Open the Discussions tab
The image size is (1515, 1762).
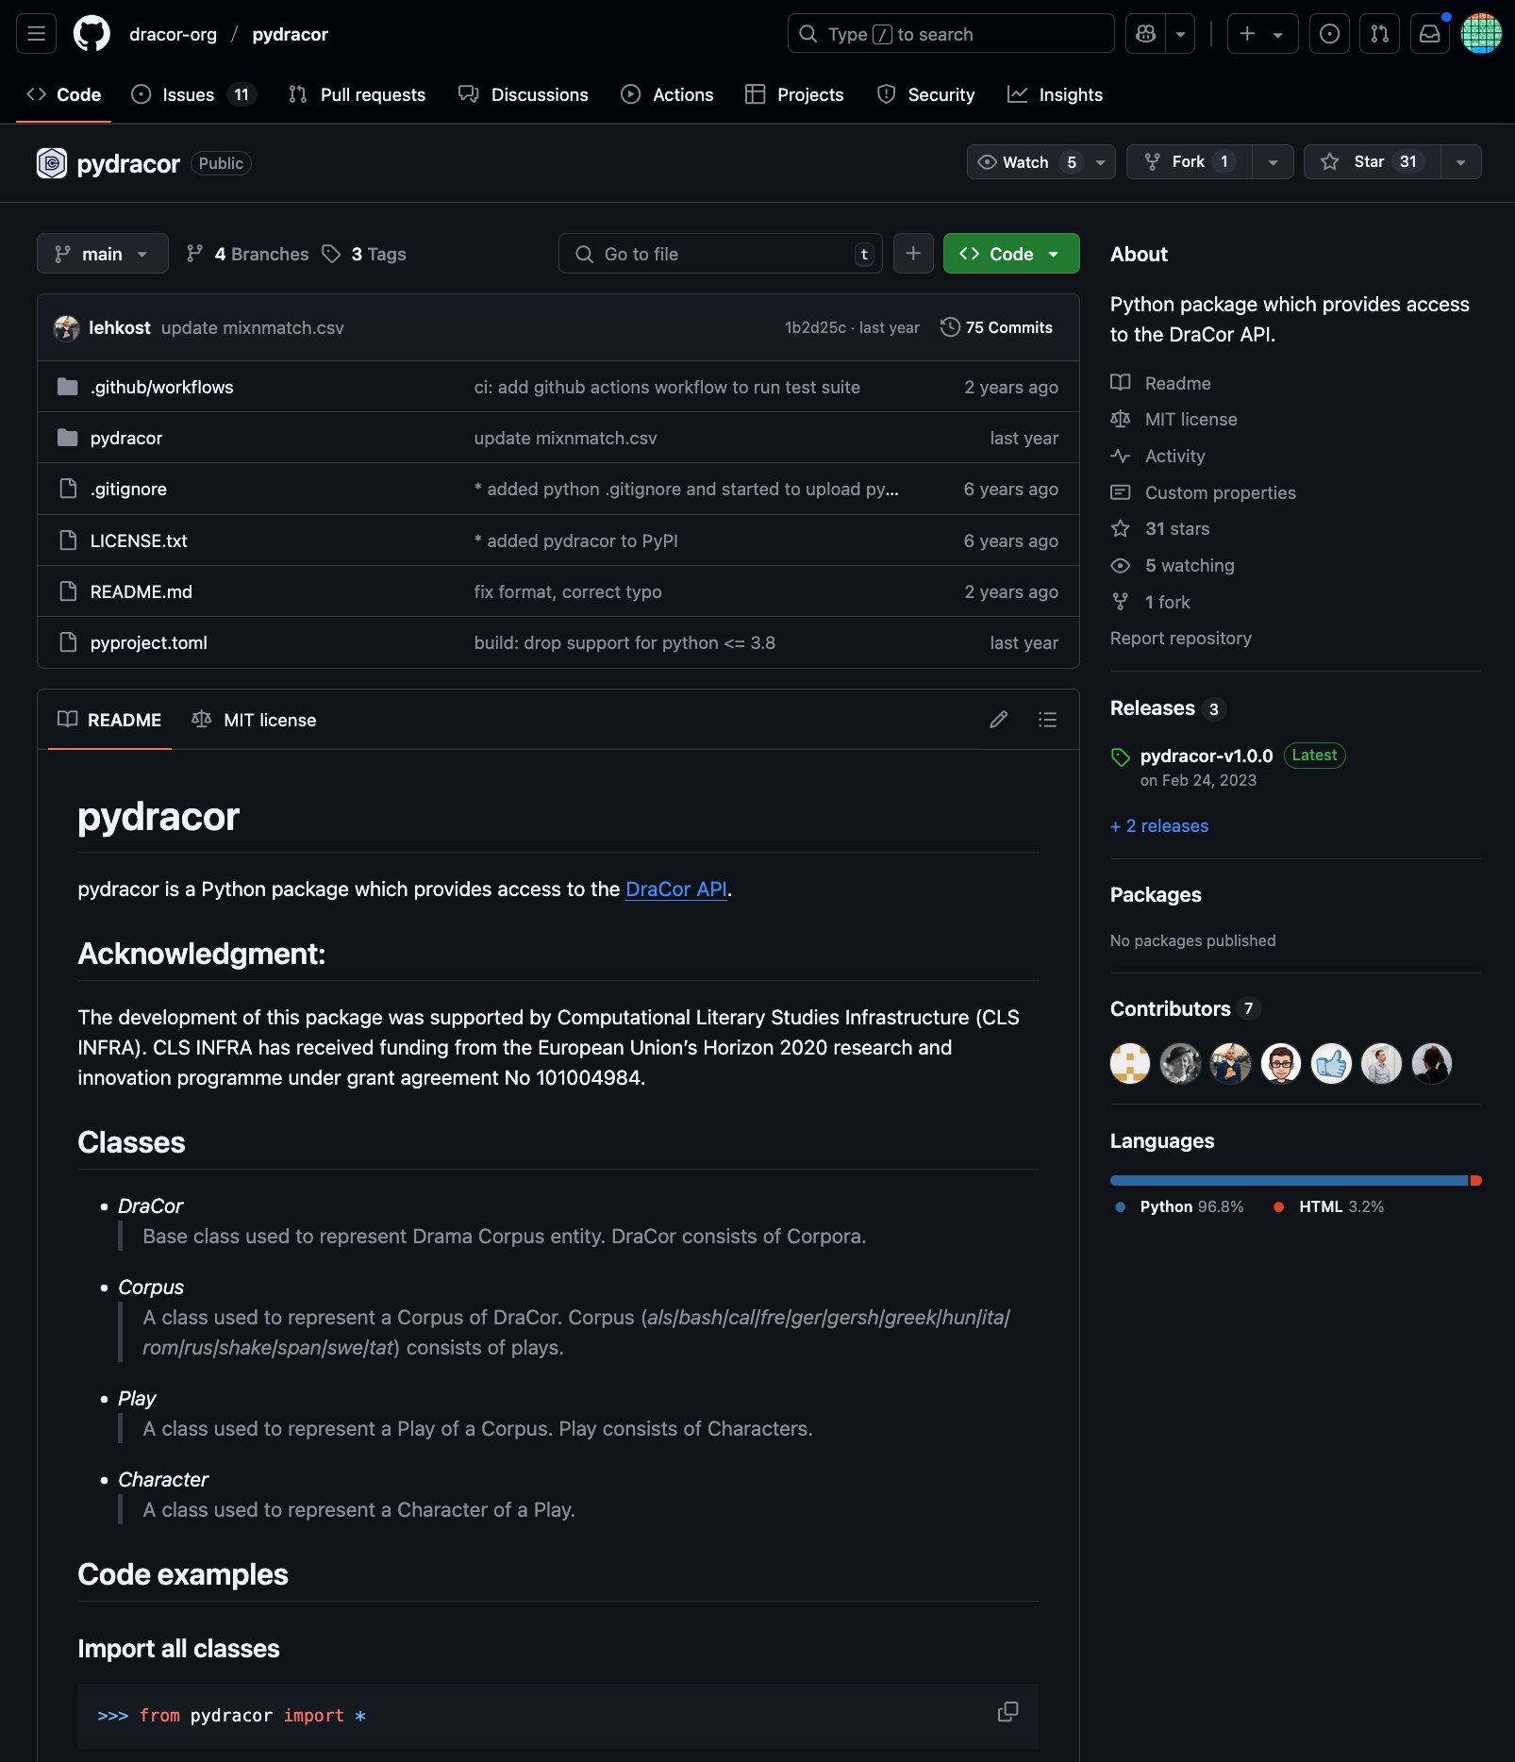[524, 94]
